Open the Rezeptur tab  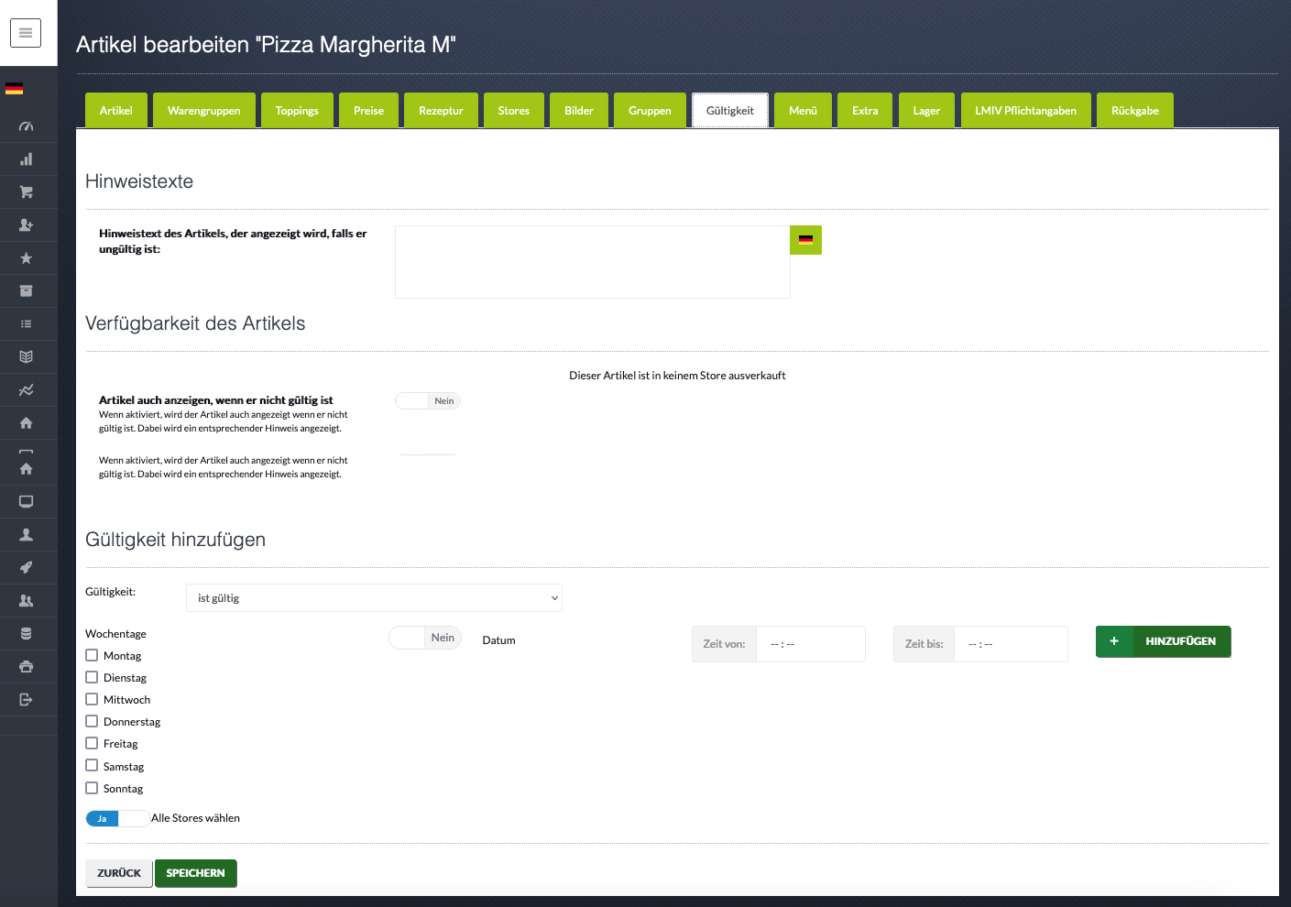[x=441, y=110]
